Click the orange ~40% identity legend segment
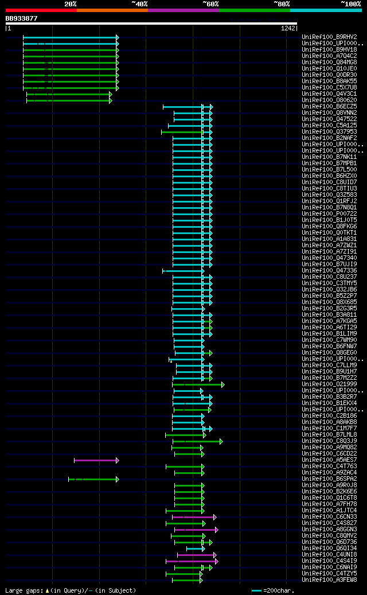Image resolution: width=367 pixels, height=595 pixels. coord(112,10)
